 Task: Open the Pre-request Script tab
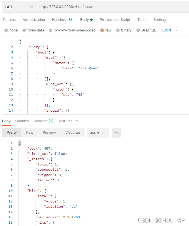tap(115, 20)
